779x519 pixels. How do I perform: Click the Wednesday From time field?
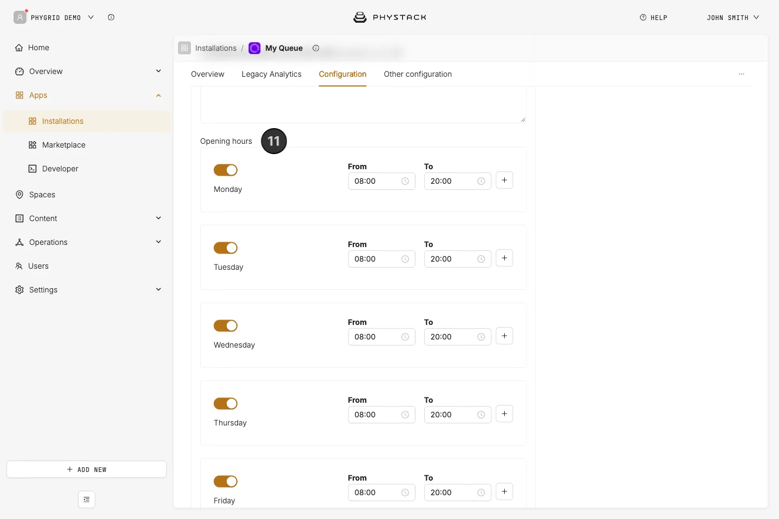point(381,337)
